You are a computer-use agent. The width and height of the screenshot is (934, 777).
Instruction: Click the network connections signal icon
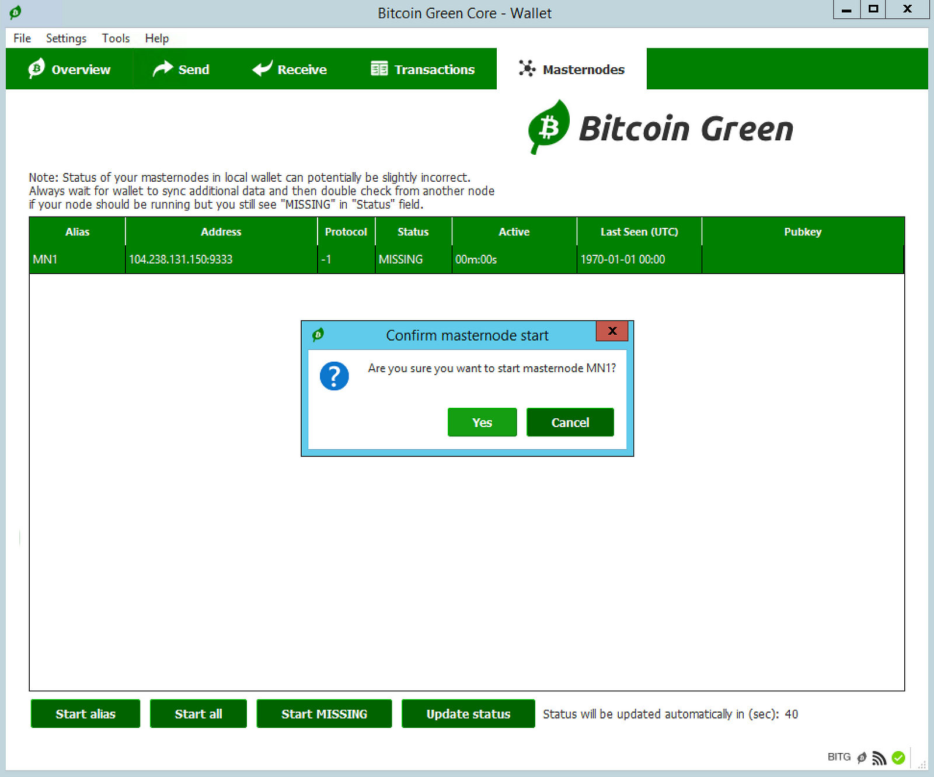click(879, 758)
